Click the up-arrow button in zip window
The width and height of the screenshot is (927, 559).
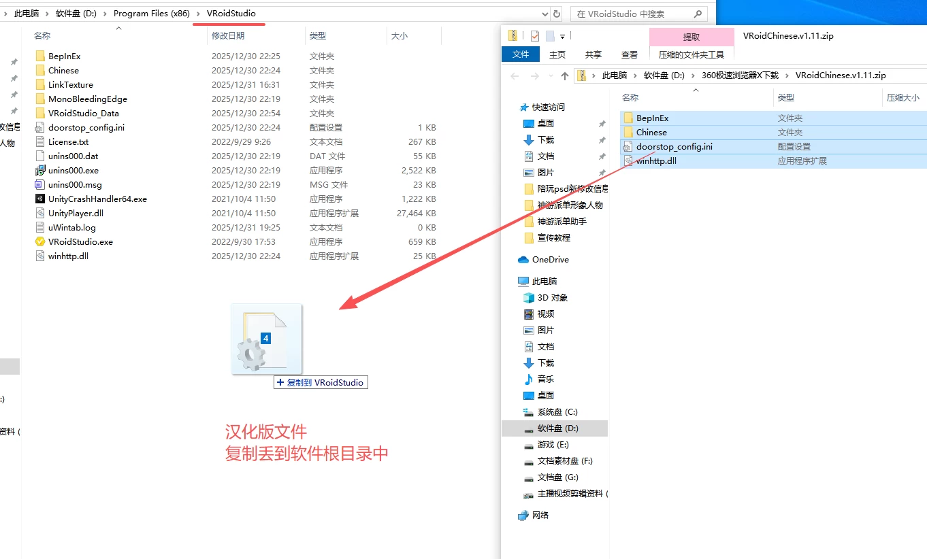coord(564,75)
